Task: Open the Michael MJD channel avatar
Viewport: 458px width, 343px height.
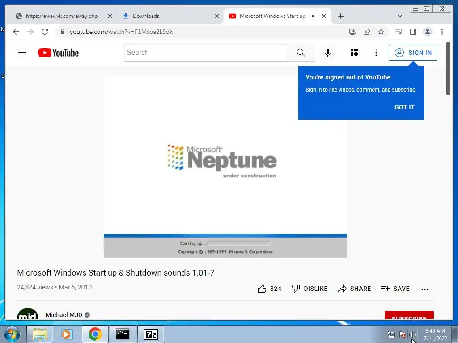Action: [x=28, y=314]
